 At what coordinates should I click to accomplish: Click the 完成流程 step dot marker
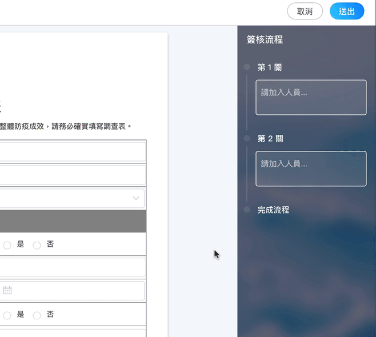[247, 210]
